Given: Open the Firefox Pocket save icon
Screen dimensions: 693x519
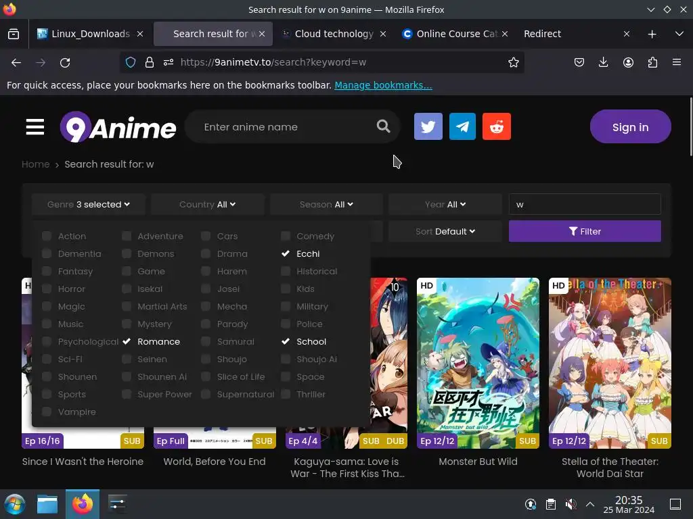Looking at the screenshot, I should coord(579,62).
